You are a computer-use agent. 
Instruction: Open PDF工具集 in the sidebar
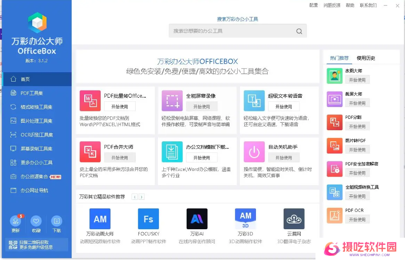click(x=37, y=93)
